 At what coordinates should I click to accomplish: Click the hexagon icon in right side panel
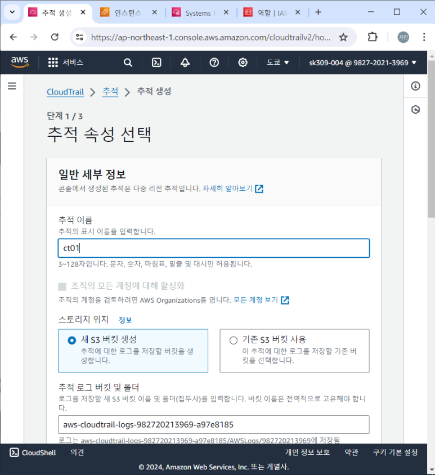click(416, 109)
